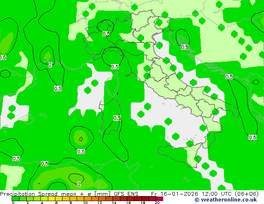
Task: Click the 'Precipitation Spread mean + σ [mm]' title
Action: [x=55, y=194]
